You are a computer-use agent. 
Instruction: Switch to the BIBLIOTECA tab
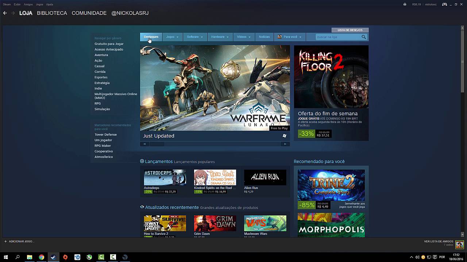click(x=52, y=13)
